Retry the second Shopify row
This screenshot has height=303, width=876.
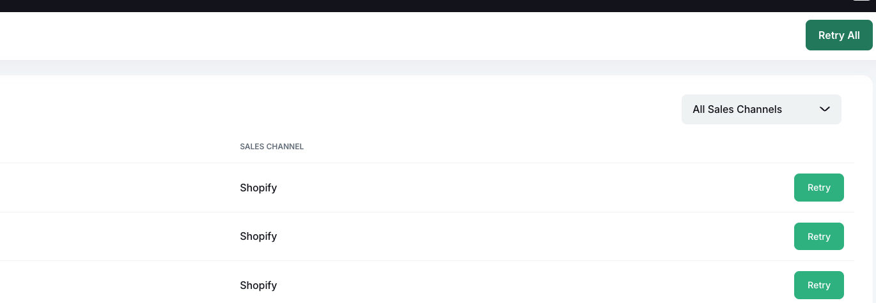pyautogui.click(x=818, y=237)
